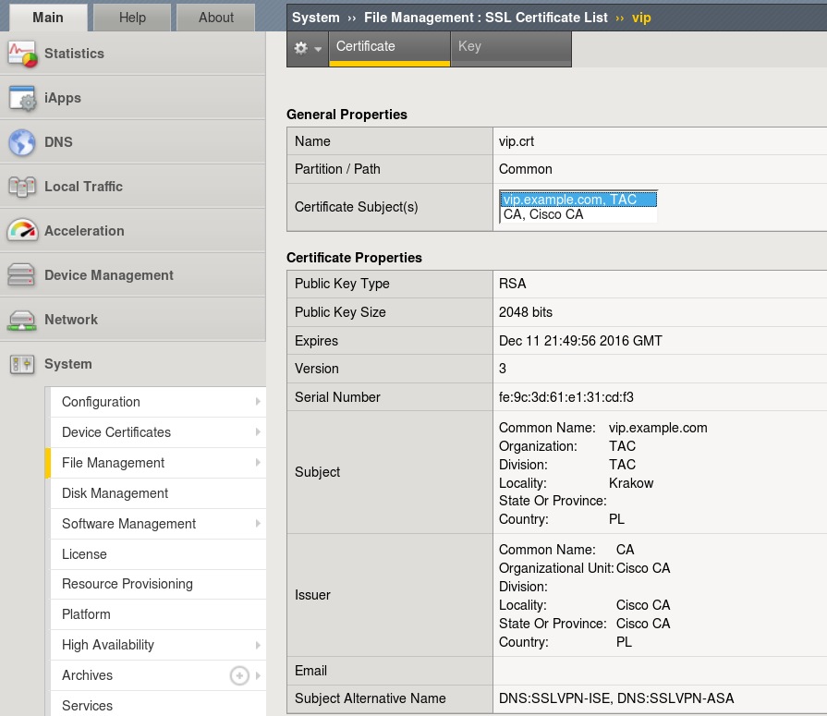827x716 pixels.
Task: Click the Krakow locality value
Action: [631, 483]
